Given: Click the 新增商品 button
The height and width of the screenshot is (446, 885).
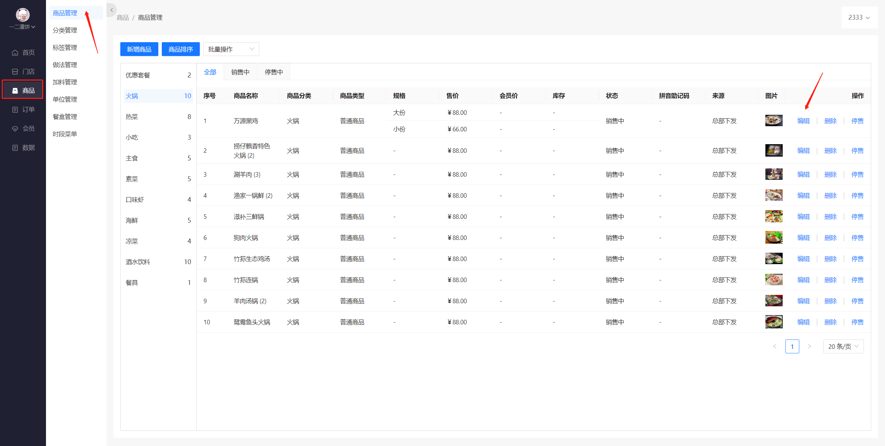Looking at the screenshot, I should (139, 49).
